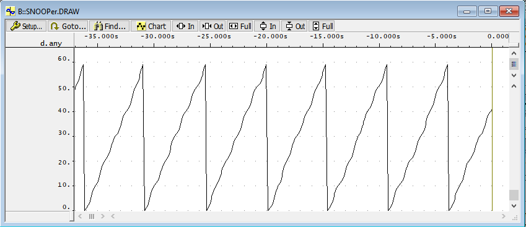Click the 10. value axis label
The height and width of the screenshot is (227, 526).
pyautogui.click(x=64, y=185)
